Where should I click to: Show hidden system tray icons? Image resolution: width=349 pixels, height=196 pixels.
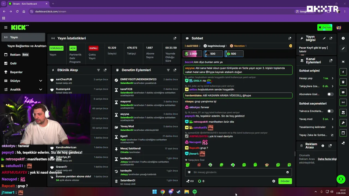pyautogui.click(x=316, y=192)
